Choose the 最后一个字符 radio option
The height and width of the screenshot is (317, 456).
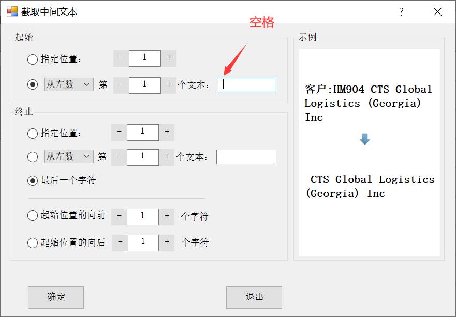(33, 180)
